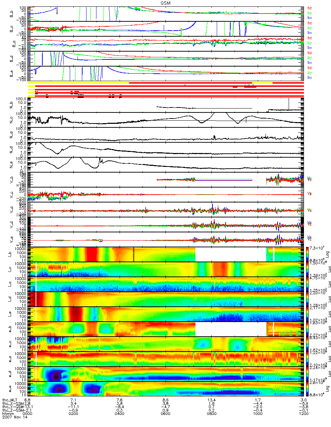Click the V_e velocity axis label

point(11,239)
